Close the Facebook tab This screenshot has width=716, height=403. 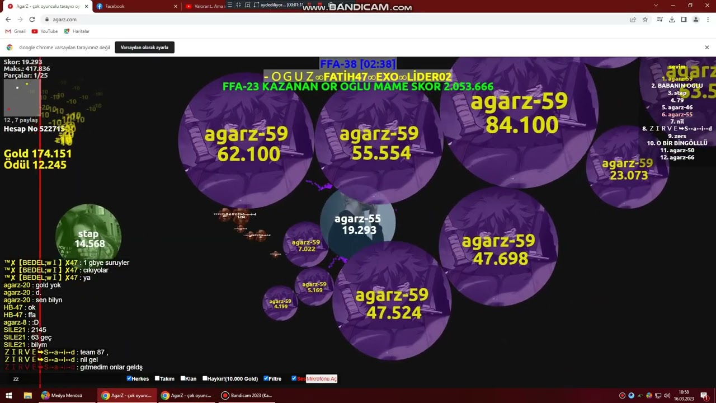pos(175,6)
